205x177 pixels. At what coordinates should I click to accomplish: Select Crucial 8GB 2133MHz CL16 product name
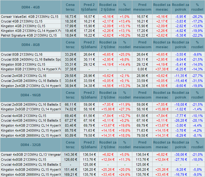coord(22,54)
